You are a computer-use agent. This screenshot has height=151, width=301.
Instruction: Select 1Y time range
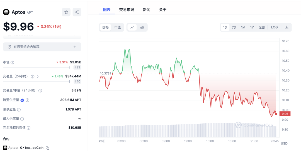(x=252, y=28)
